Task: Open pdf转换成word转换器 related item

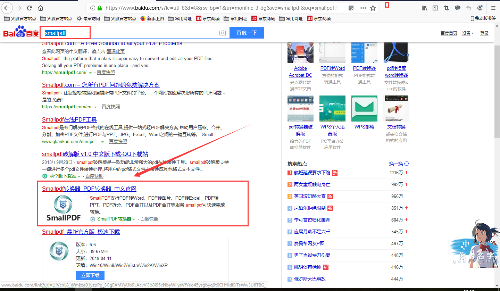Action: click(x=396, y=72)
